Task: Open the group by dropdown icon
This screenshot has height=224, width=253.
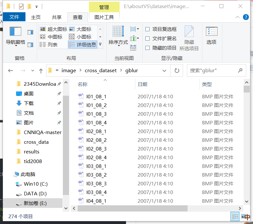Action: (x=135, y=29)
